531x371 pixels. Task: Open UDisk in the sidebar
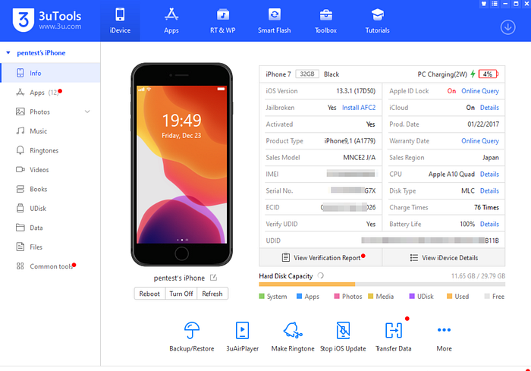[x=51, y=208]
